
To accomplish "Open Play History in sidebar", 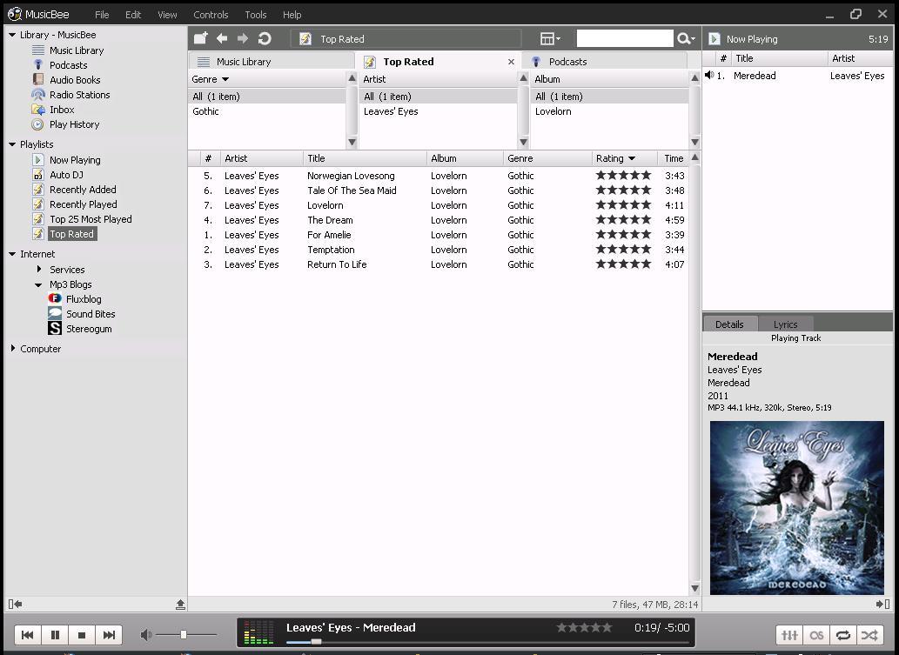I will [x=74, y=124].
